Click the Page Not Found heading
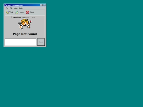The image size is (143, 107). pos(25,34)
